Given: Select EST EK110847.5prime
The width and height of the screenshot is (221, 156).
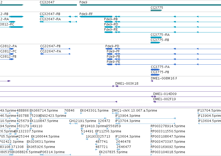Looking at the screenshot, I should 44,121.
